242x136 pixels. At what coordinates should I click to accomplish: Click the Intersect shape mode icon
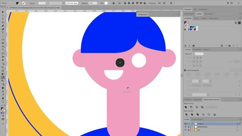pyautogui.click(x=197, y=107)
